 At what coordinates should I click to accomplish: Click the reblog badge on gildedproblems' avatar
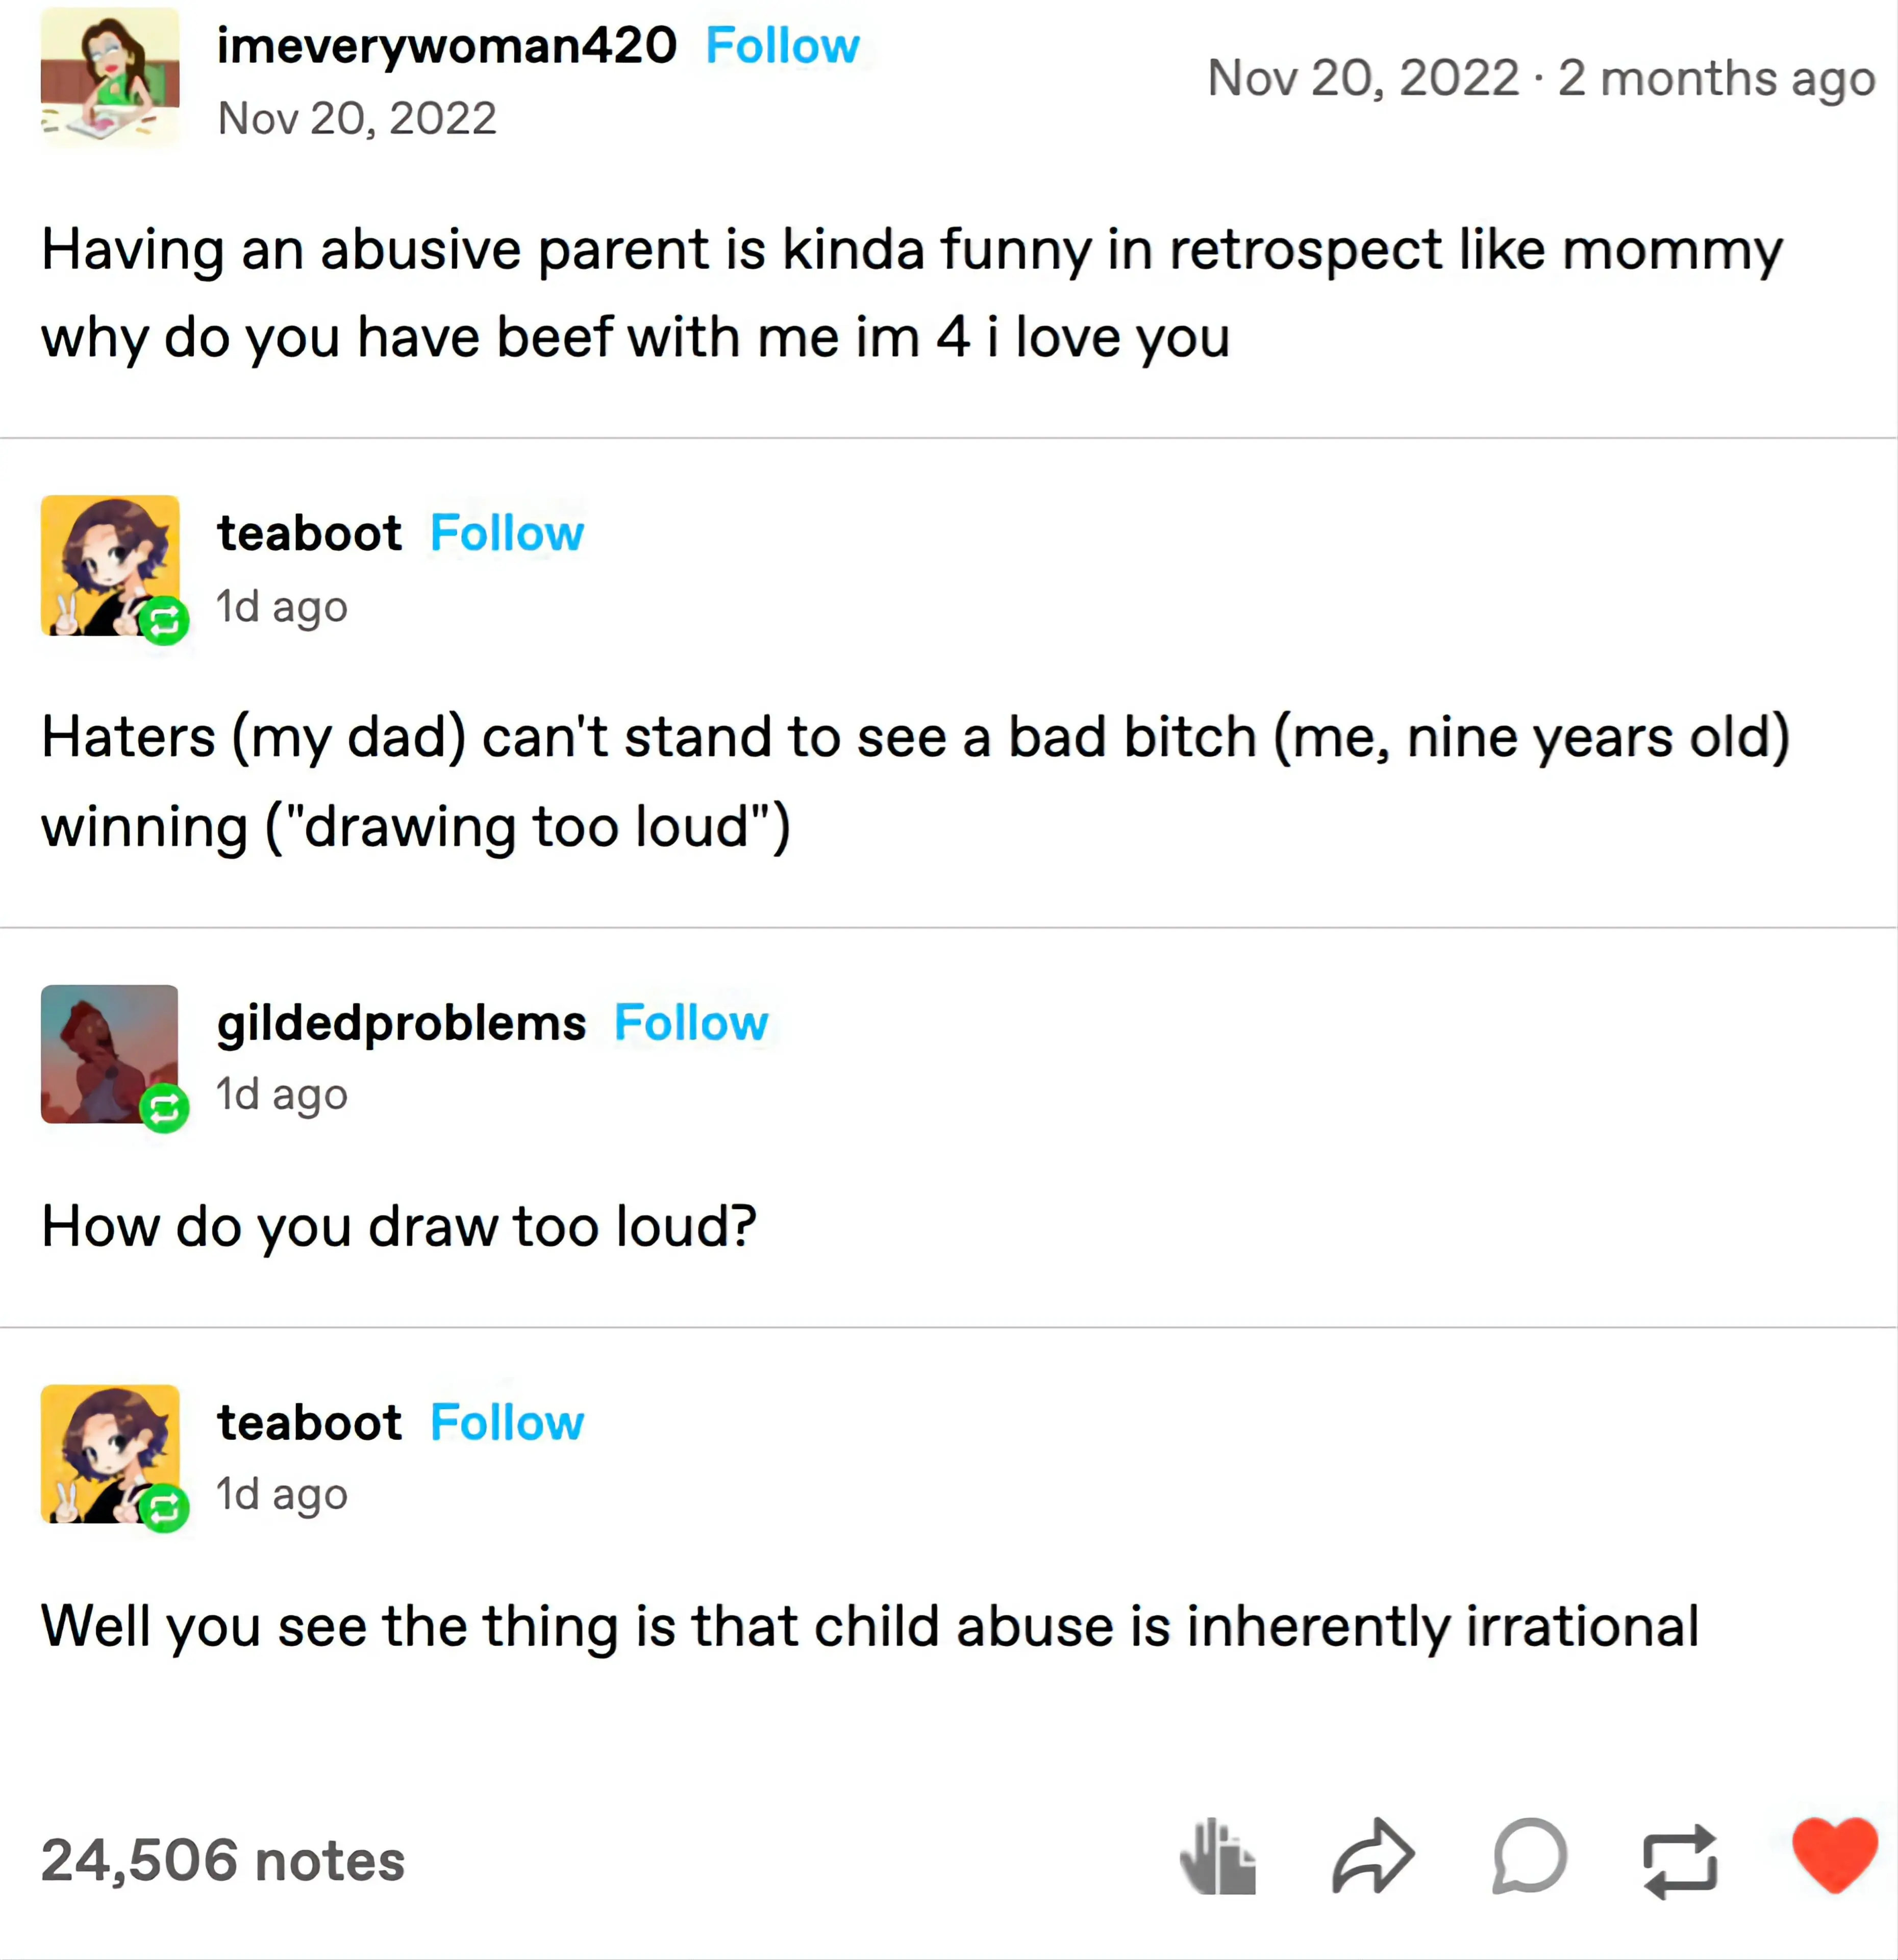(x=164, y=1108)
